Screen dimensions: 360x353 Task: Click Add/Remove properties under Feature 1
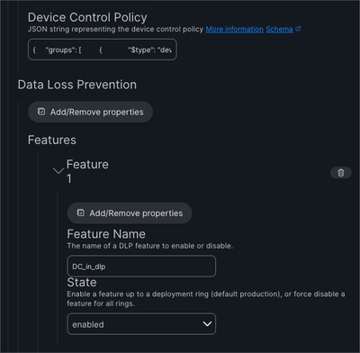coord(130,213)
